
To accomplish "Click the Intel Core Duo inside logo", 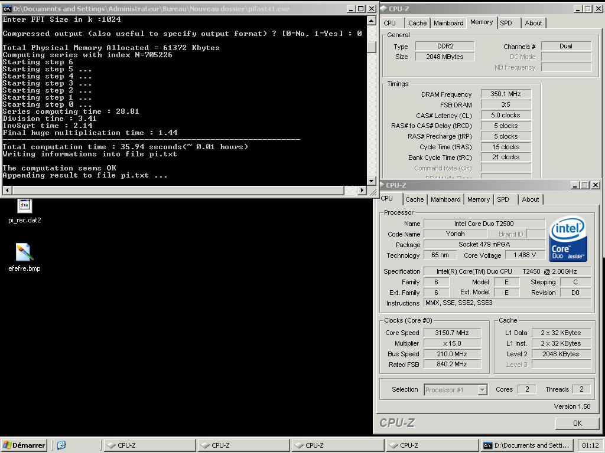I will click(568, 239).
